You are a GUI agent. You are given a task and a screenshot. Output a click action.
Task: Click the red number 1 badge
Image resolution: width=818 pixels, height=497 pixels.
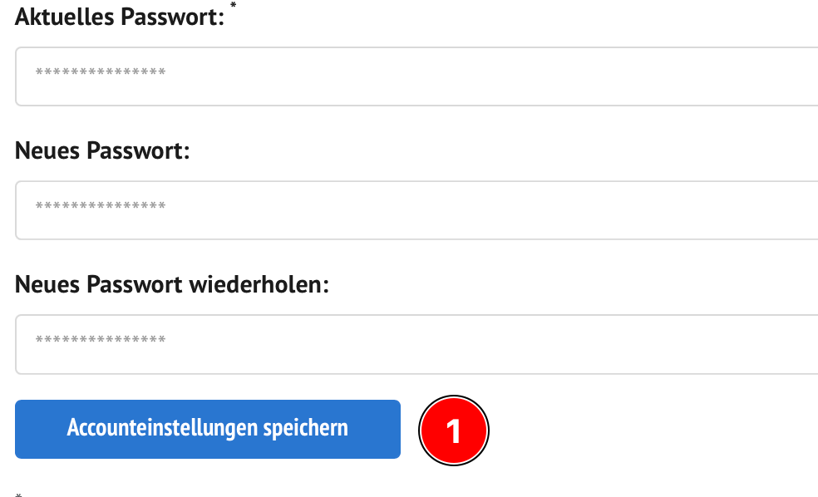(x=454, y=431)
